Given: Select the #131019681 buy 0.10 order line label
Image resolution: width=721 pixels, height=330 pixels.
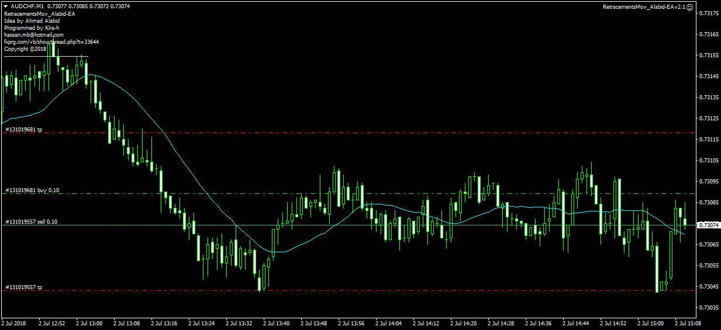Looking at the screenshot, I should tap(32, 190).
